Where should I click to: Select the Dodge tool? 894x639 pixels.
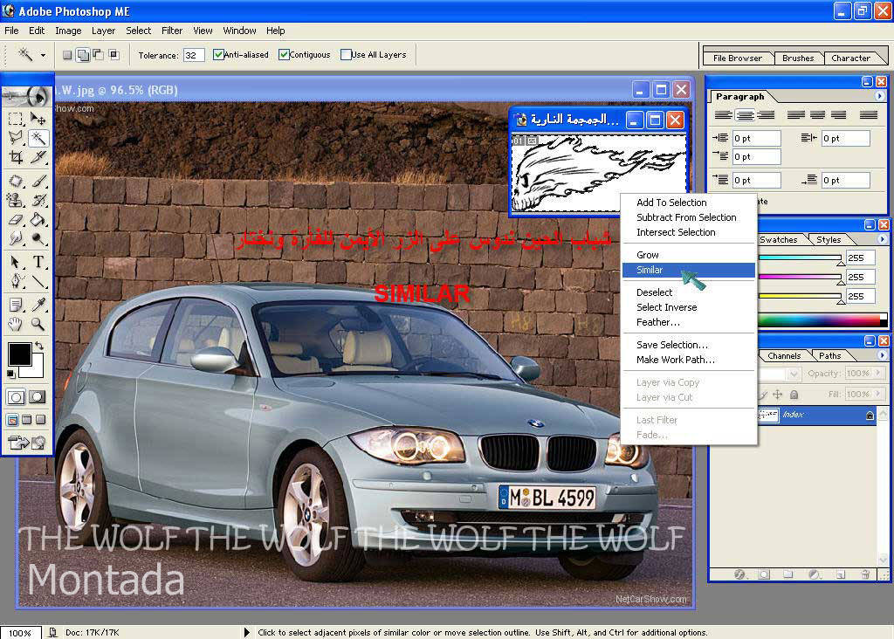[38, 238]
